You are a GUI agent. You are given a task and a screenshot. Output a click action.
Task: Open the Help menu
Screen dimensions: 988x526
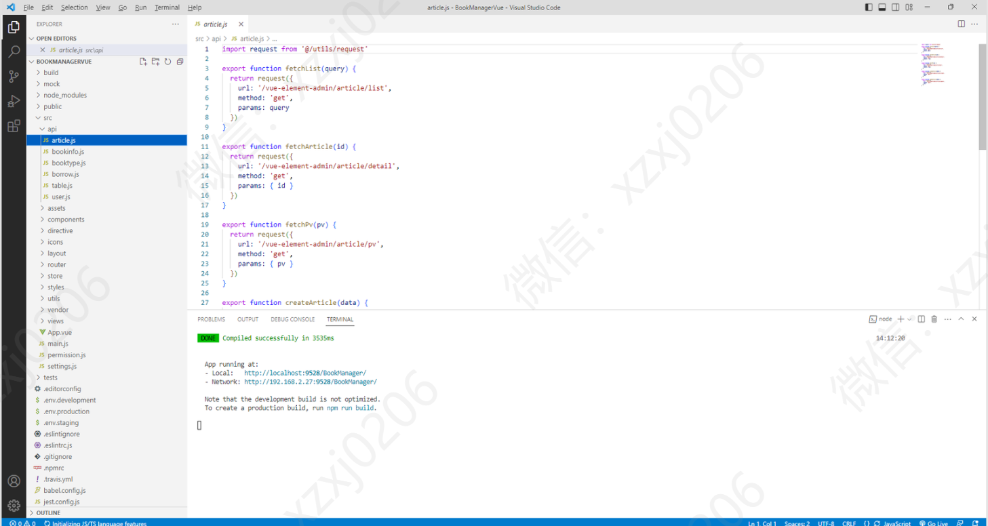[x=195, y=7]
